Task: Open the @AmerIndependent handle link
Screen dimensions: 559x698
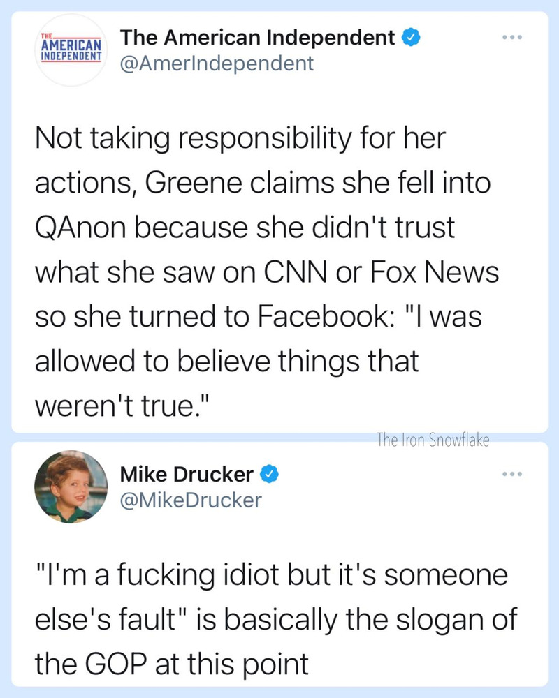Action: click(x=218, y=64)
